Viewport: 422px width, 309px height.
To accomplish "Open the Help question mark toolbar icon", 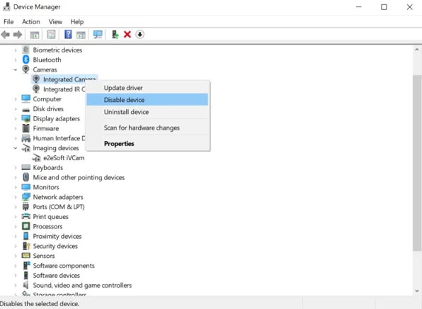I will 68,34.
